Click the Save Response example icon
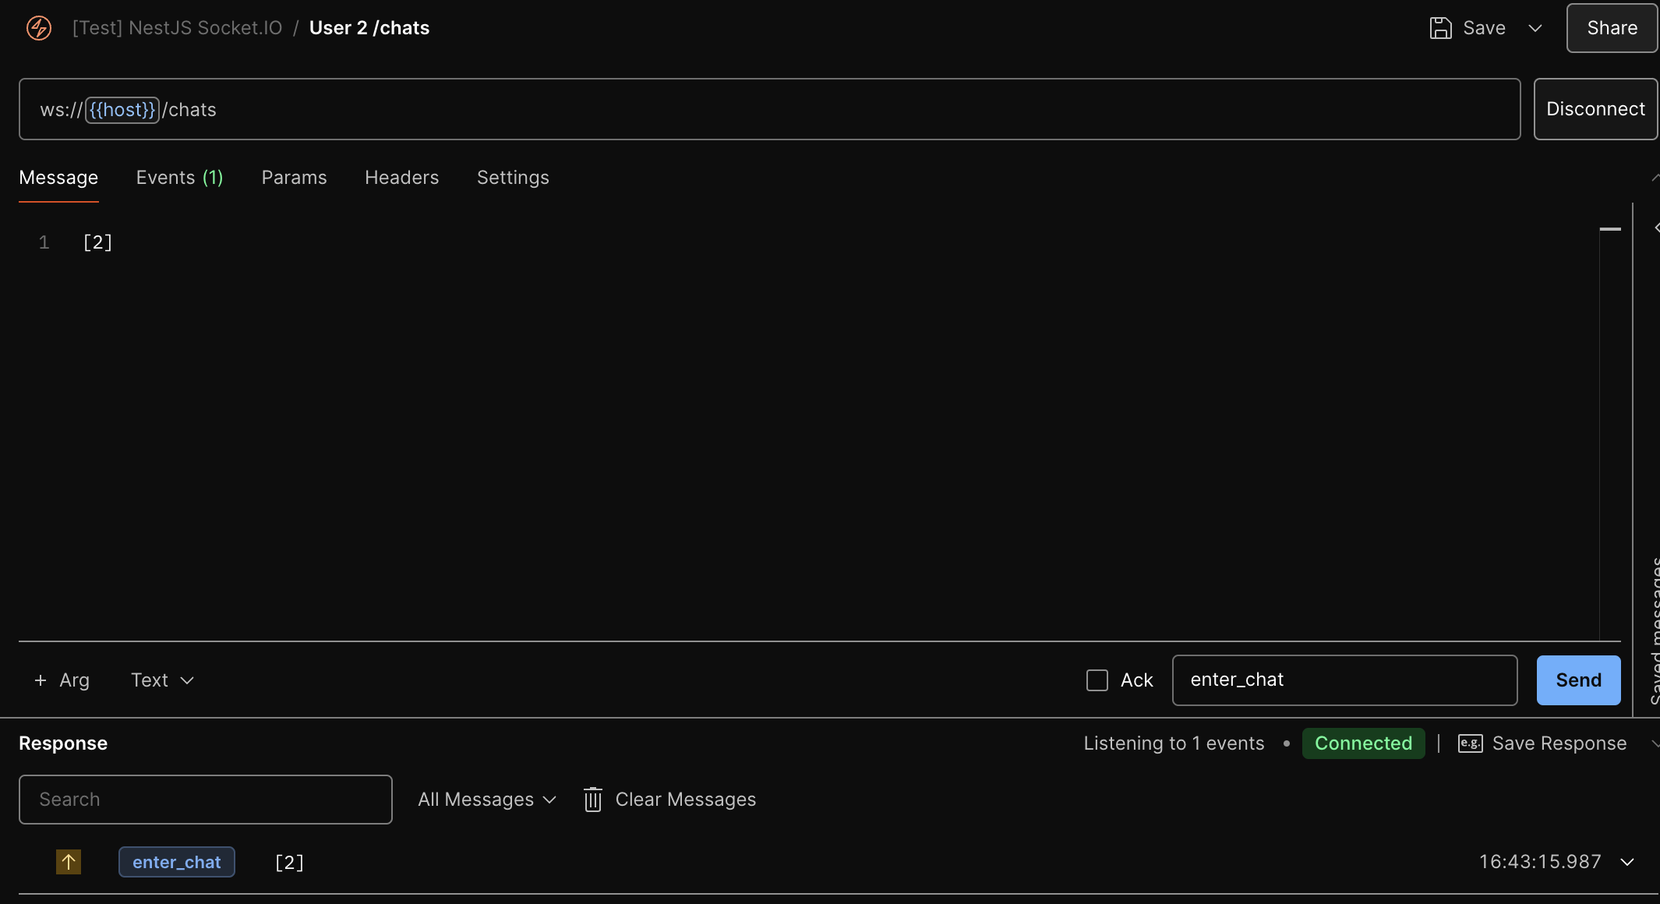1660x904 pixels. coord(1470,743)
